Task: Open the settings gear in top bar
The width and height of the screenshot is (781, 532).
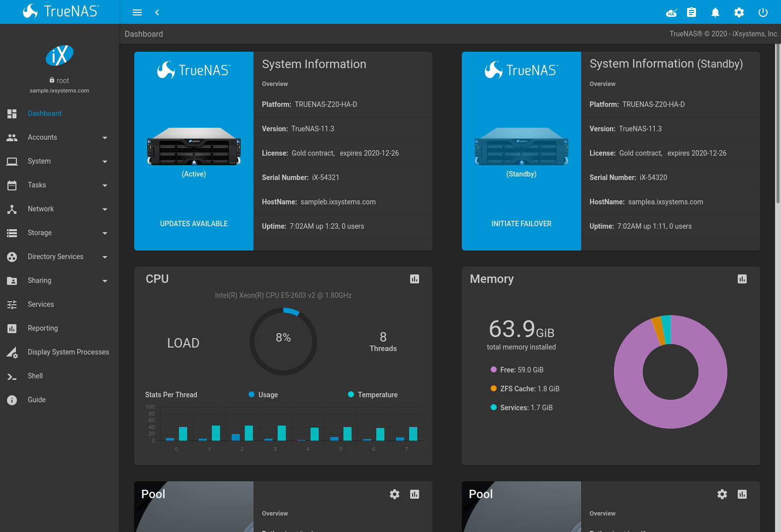Action: (739, 12)
